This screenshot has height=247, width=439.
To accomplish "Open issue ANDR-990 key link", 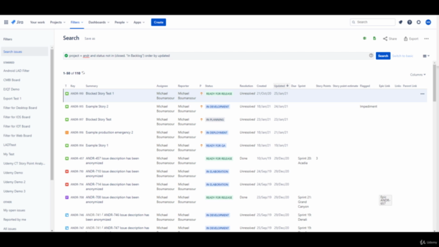I will 77,93.
